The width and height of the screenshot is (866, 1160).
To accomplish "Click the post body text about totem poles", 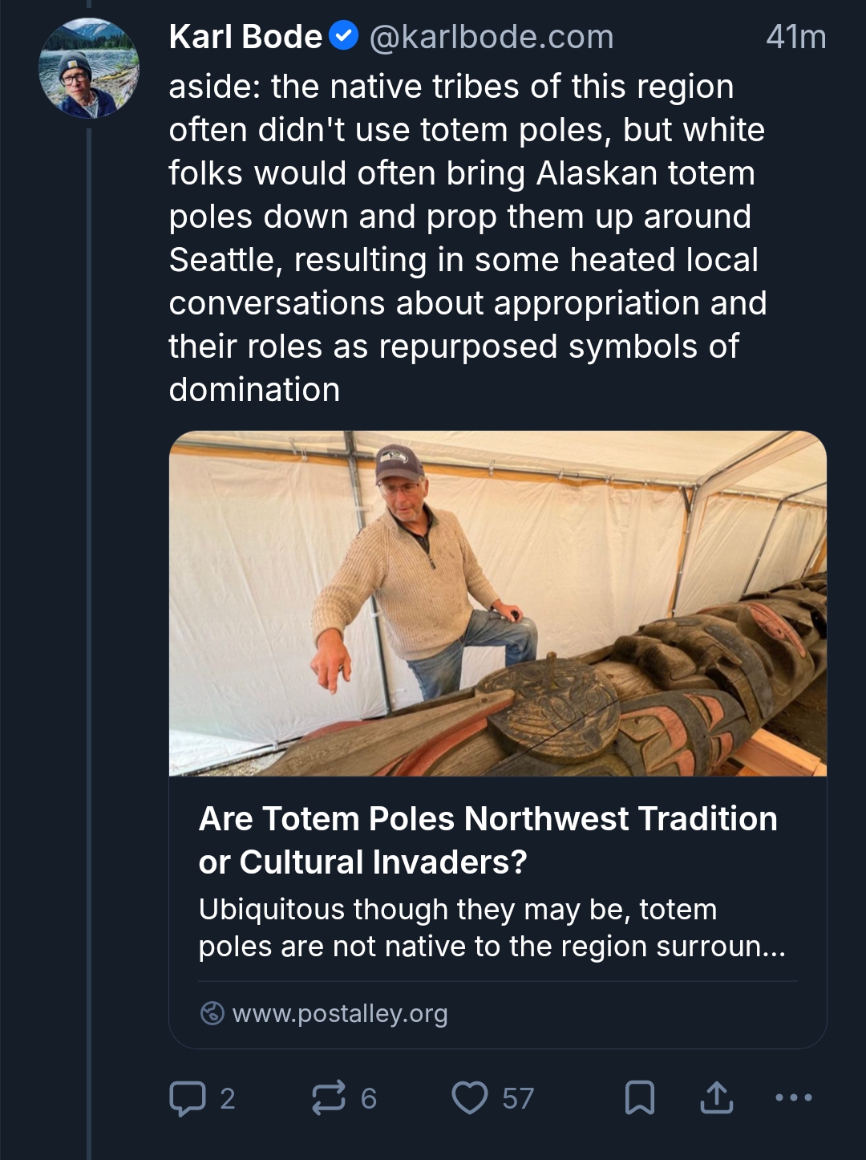I will click(x=465, y=238).
